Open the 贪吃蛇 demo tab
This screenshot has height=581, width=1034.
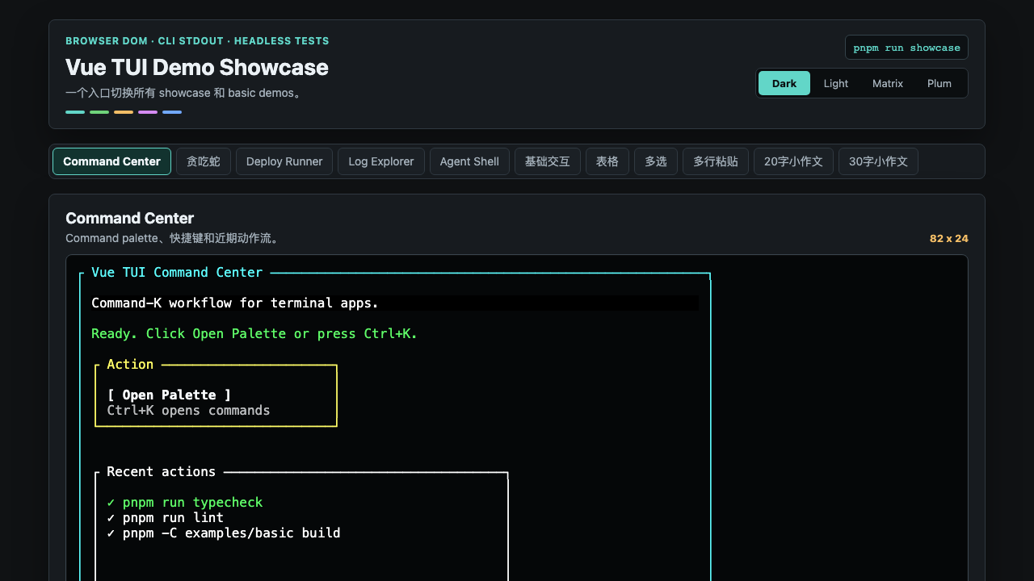204,161
